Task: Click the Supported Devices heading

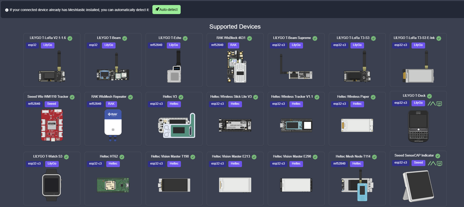Action: pyautogui.click(x=235, y=27)
